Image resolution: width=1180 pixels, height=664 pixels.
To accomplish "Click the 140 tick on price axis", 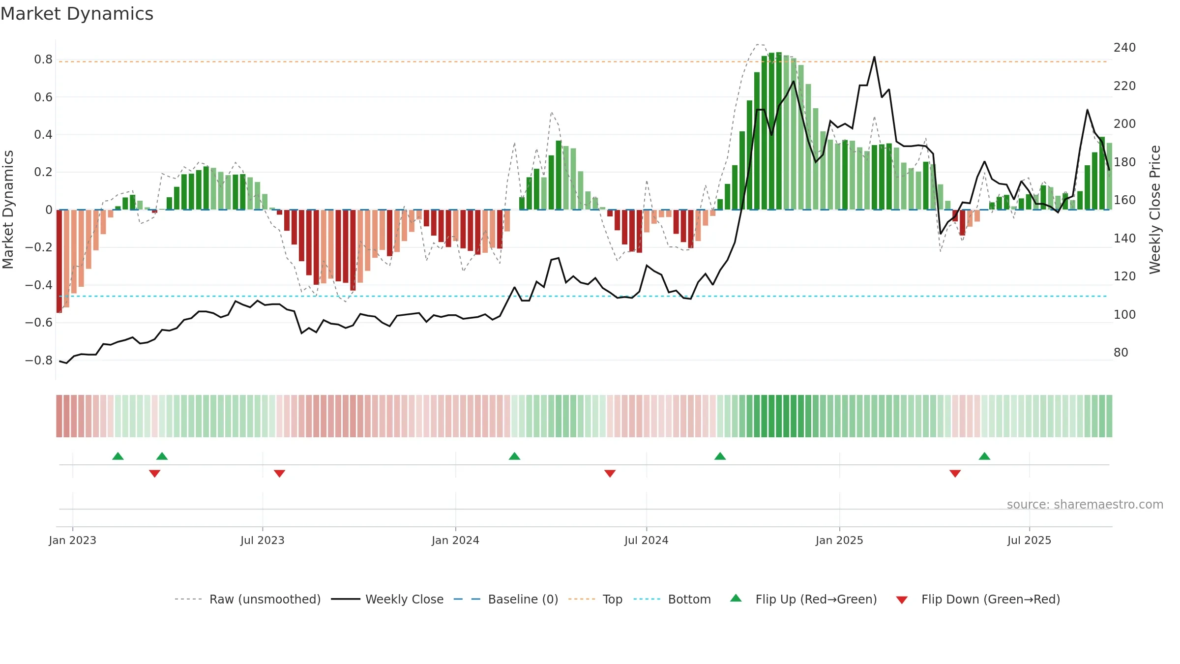I will click(x=1124, y=238).
